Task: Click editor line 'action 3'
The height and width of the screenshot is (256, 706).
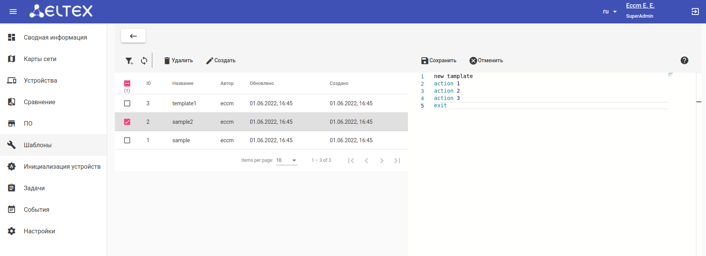Action: [x=447, y=98]
